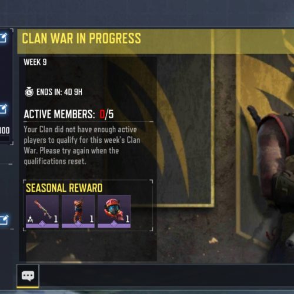The height and width of the screenshot is (294, 294).
Task: Click the blueprint icon on weapon reward
Action: (x=30, y=219)
